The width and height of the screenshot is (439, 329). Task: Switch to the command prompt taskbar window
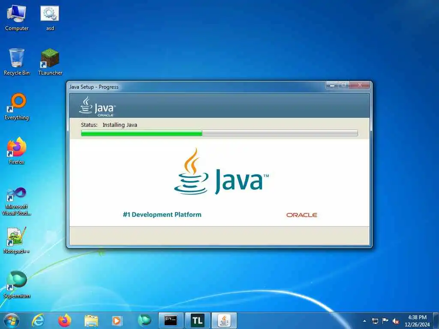point(171,320)
